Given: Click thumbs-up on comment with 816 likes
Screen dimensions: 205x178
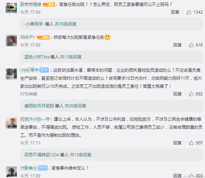Looking at the screenshot, I should [191, 45].
